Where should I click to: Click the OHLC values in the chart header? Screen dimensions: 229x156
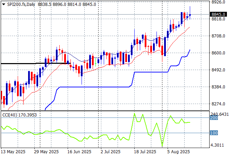66,4
